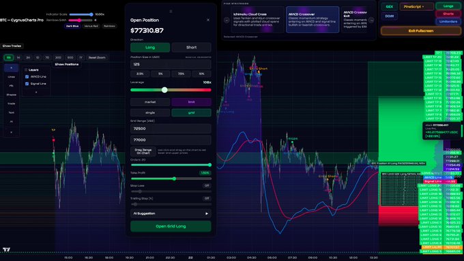This screenshot has height=261, width=464.
Task: Select the 1D timeframe tab
Action: point(38,58)
